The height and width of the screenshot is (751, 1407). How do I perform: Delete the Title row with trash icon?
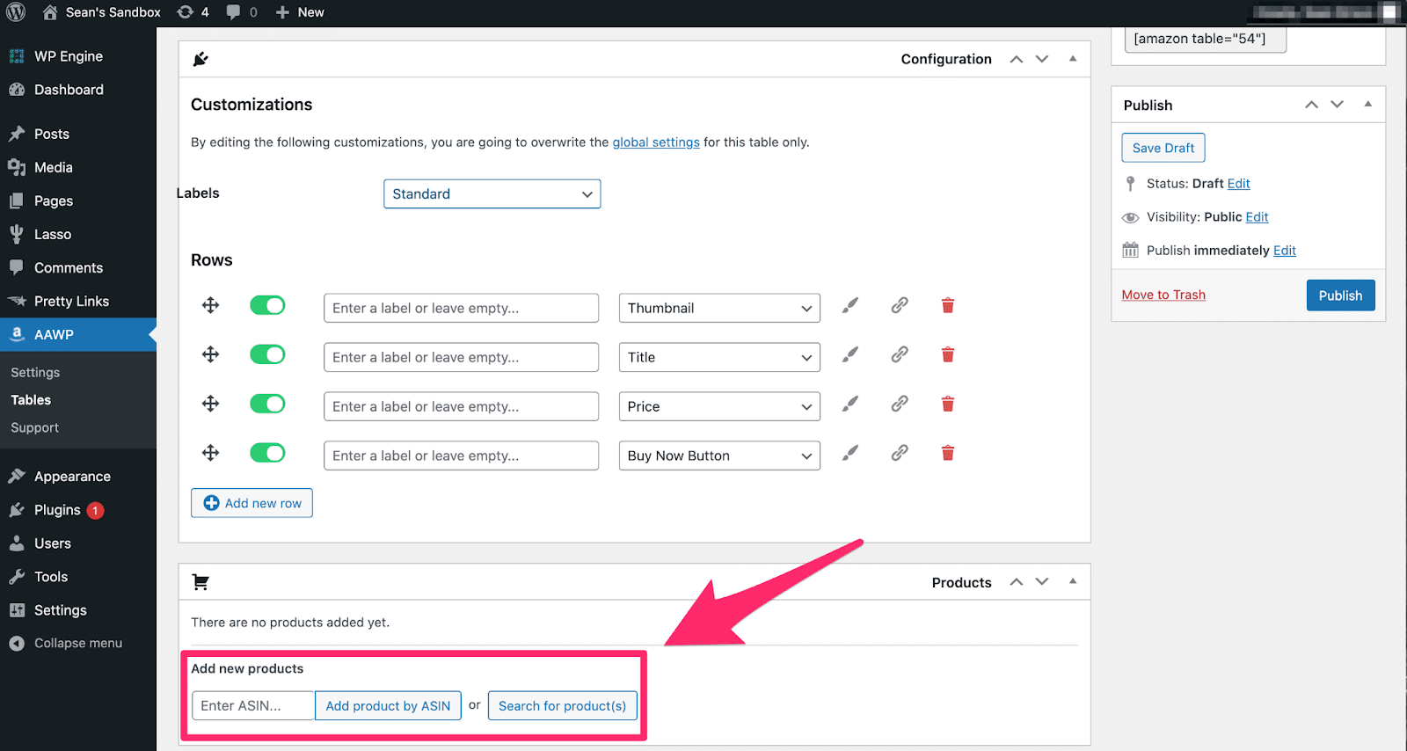click(948, 354)
